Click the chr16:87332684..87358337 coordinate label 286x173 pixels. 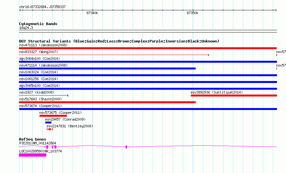(42, 7)
